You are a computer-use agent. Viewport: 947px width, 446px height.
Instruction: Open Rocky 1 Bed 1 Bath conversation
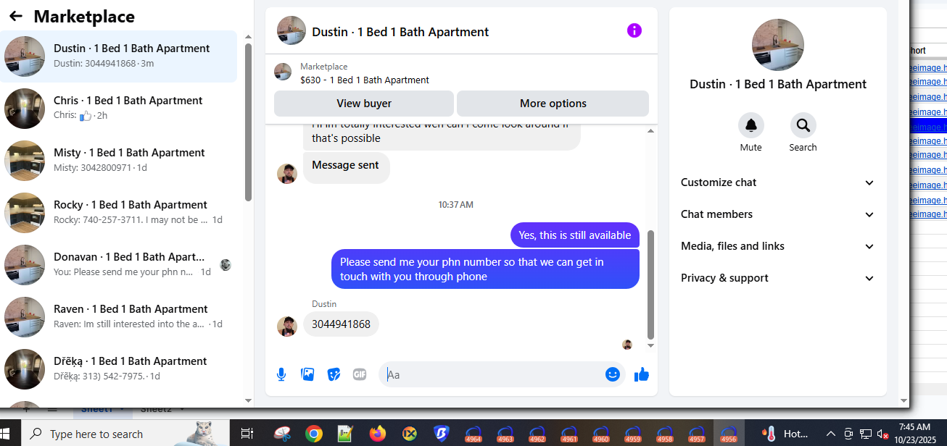point(119,213)
